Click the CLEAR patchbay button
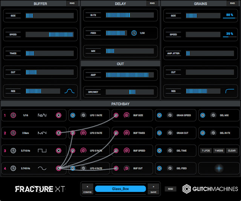The image size is (241, 201). pyautogui.click(x=232, y=151)
